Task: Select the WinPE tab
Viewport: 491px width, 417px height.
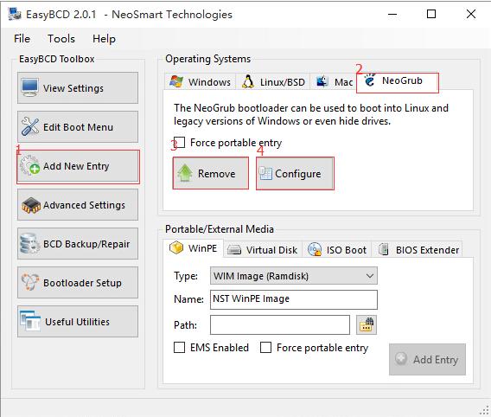Action: pyautogui.click(x=194, y=248)
